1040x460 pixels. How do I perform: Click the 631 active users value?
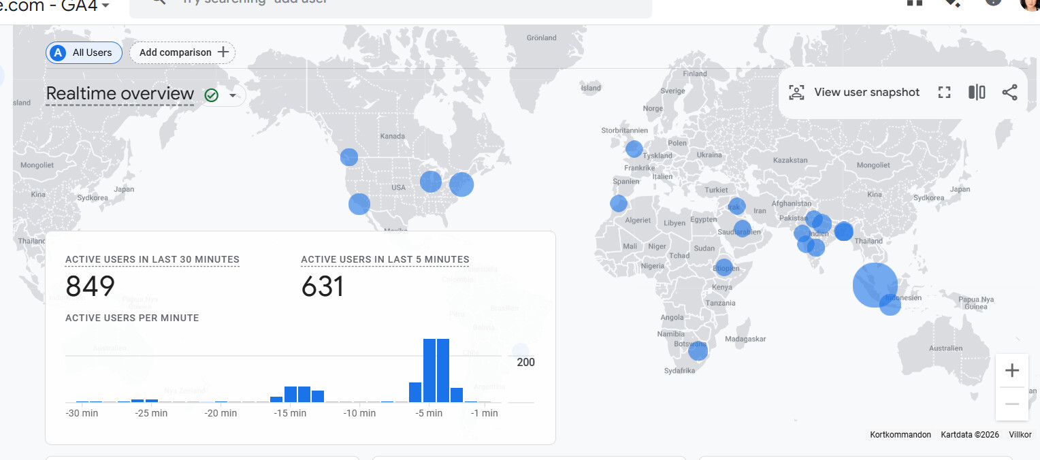coord(323,286)
